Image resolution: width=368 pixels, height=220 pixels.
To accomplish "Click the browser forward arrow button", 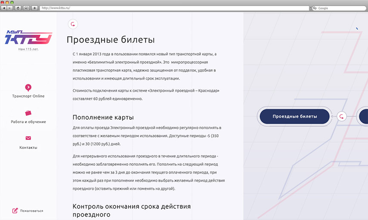I will click(x=10, y=8).
